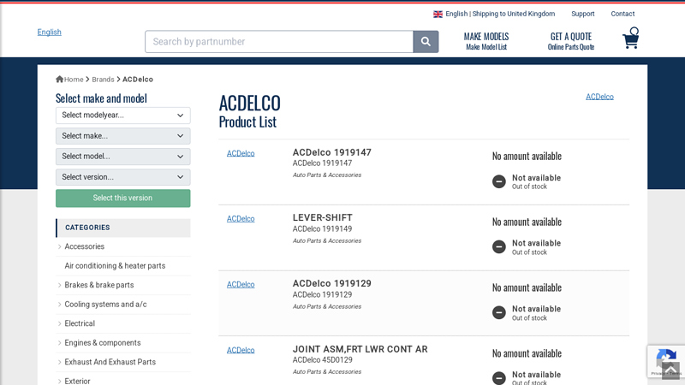Click the English link under the header
685x385 pixels.
(x=50, y=33)
